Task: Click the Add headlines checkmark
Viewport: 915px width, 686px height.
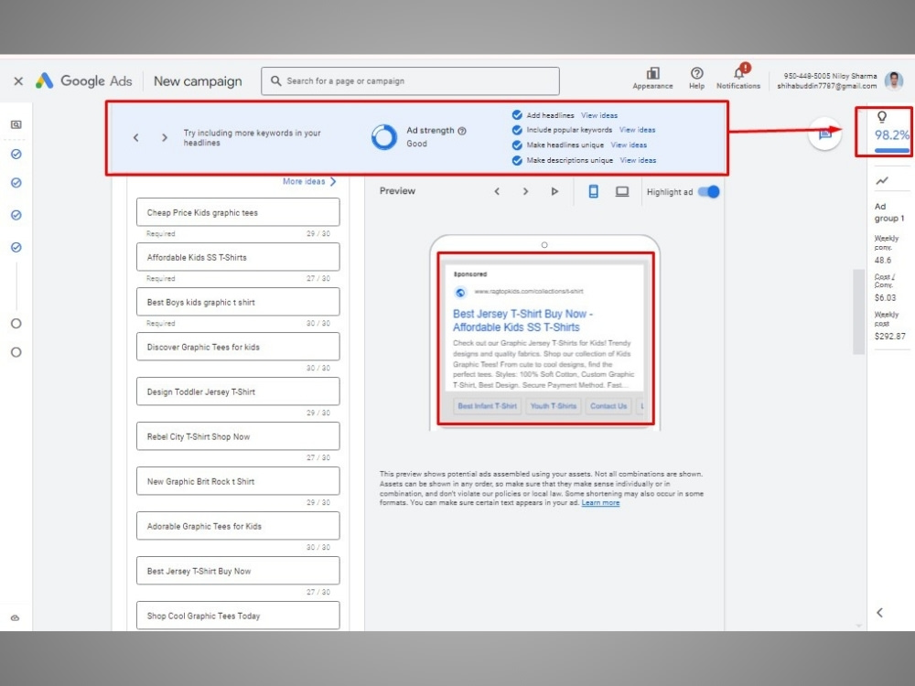Action: tap(517, 115)
